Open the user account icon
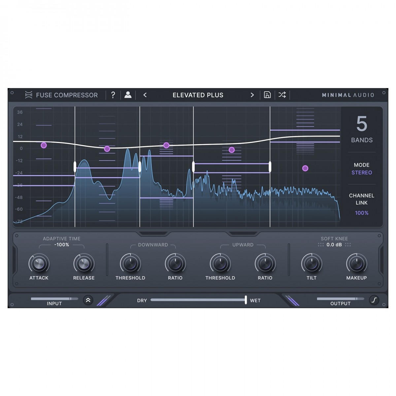The image size is (396, 396). click(128, 95)
